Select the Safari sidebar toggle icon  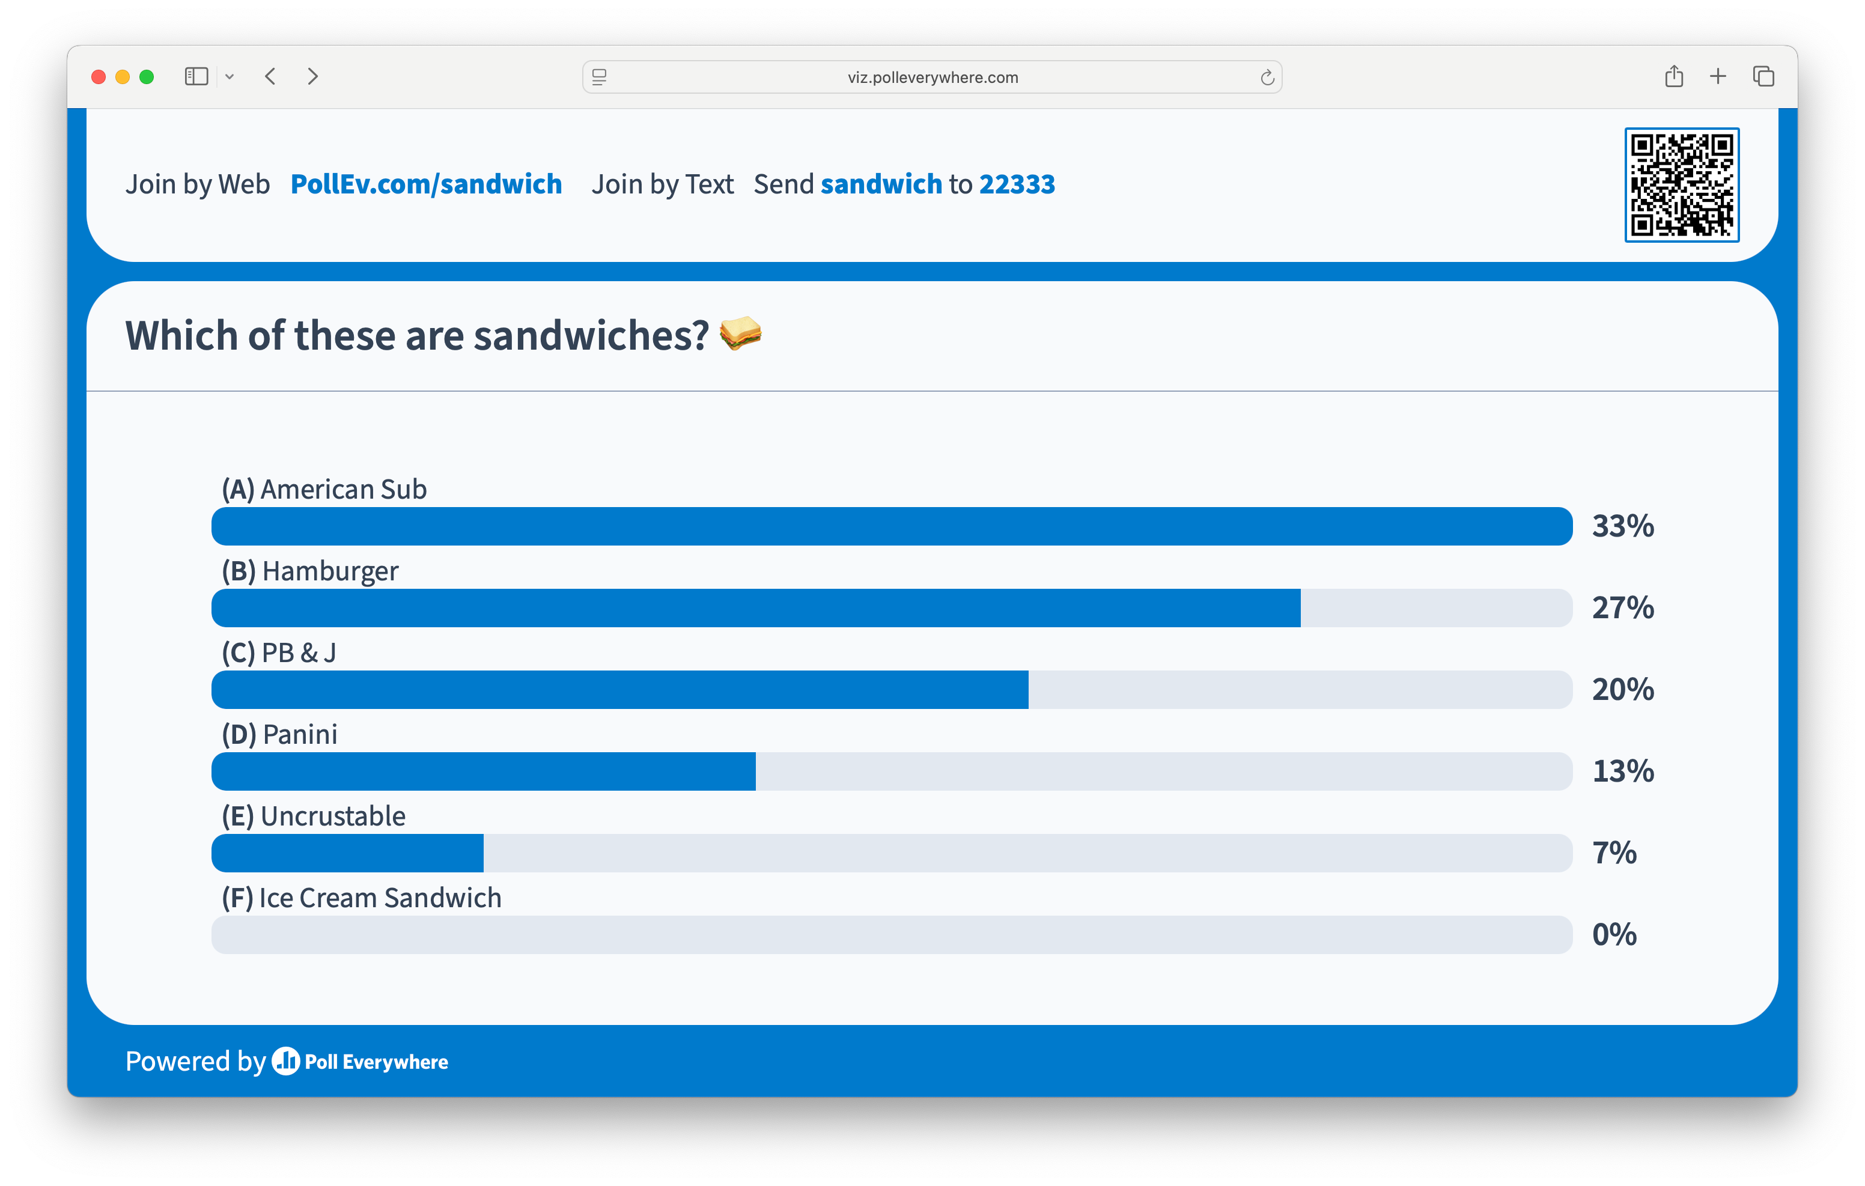tap(196, 76)
